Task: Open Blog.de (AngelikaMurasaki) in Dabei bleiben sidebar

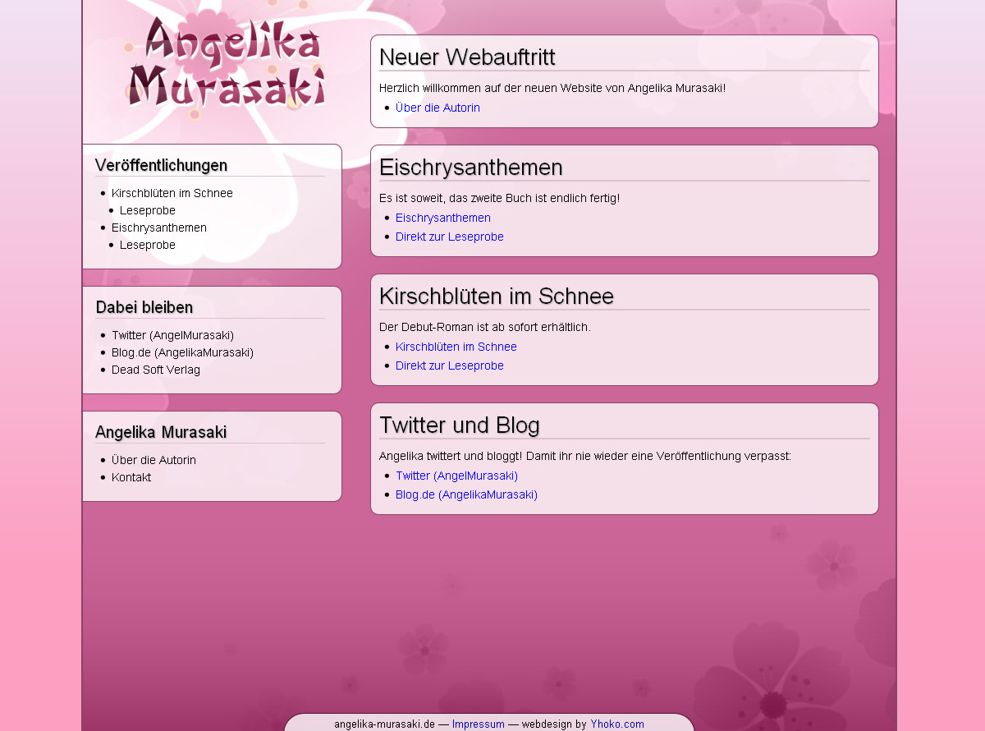Action: pos(182,352)
